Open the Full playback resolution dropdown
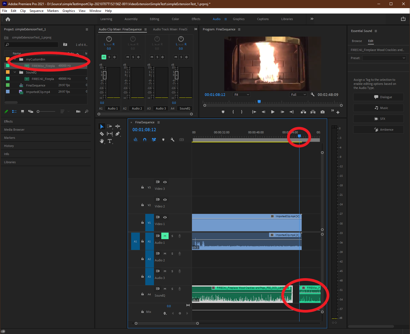The height and width of the screenshot is (334, 410). click(x=298, y=95)
